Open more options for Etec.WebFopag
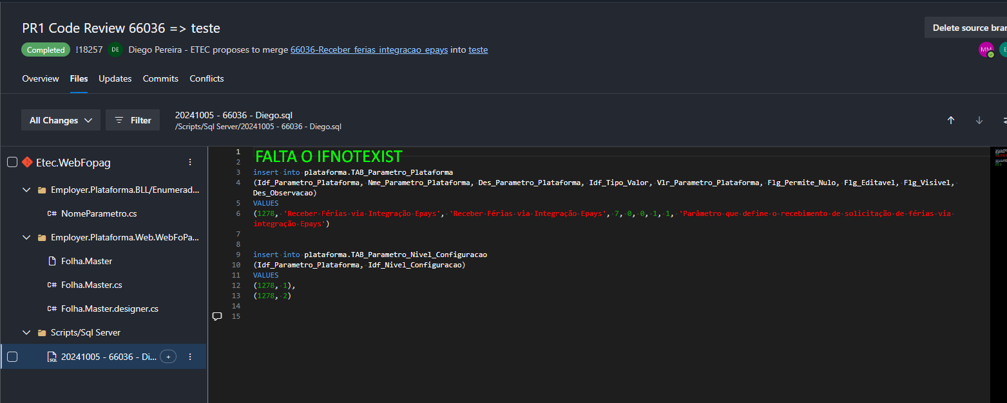 point(190,163)
